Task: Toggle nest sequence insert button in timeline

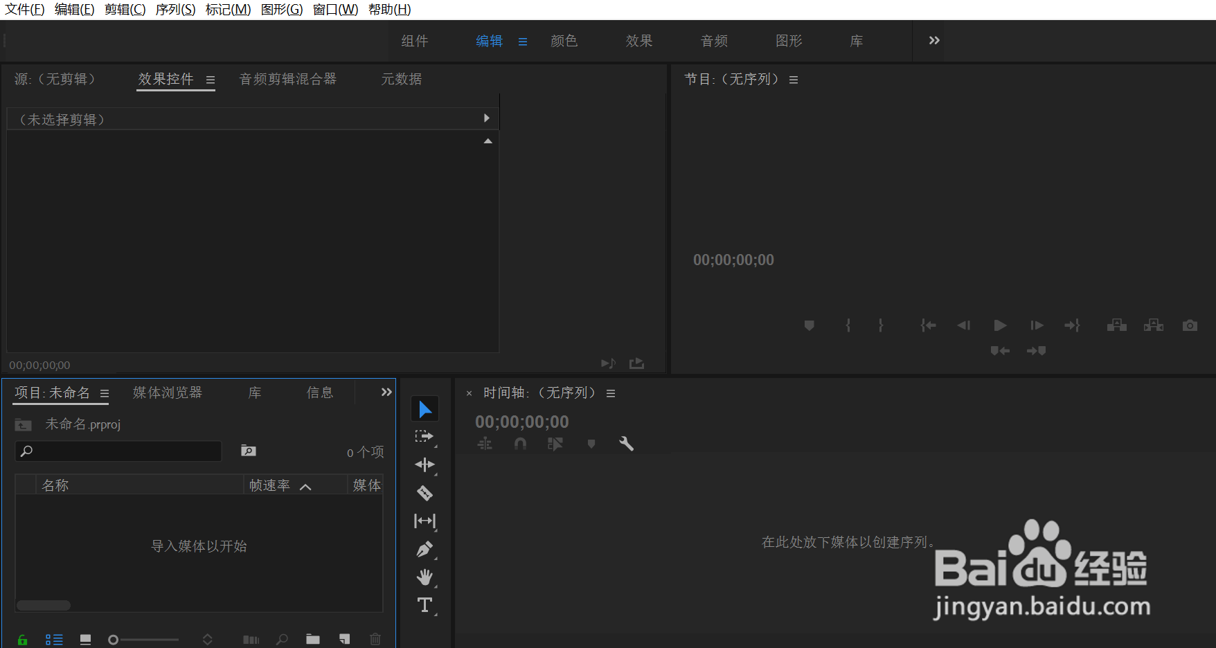Action: click(x=485, y=444)
